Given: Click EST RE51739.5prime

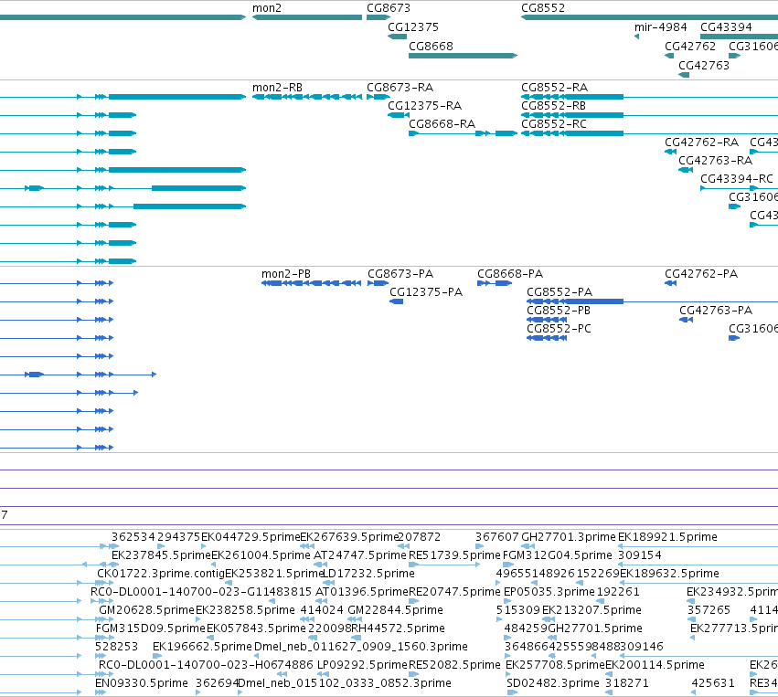Looking at the screenshot, I should point(454,555).
